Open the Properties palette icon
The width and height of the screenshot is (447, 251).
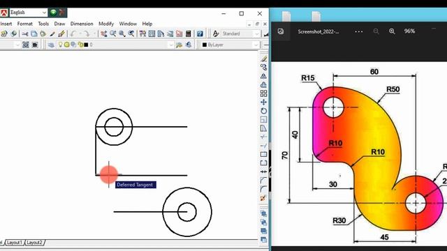(x=142, y=34)
